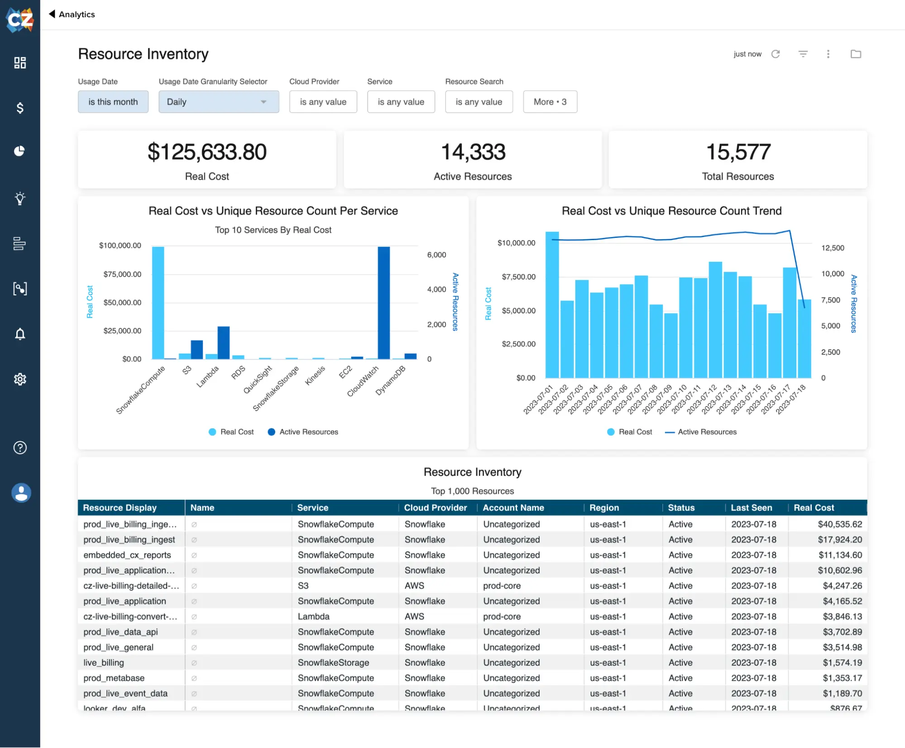Screen dimensions: 905x748
Task: Open the three-dot dashboard actions menu
Action: pyautogui.click(x=828, y=54)
